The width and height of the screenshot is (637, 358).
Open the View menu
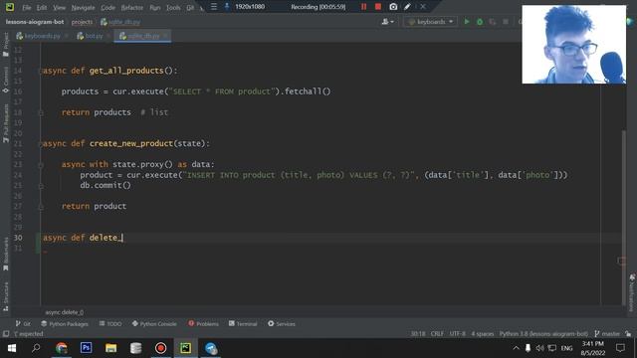[59, 7]
